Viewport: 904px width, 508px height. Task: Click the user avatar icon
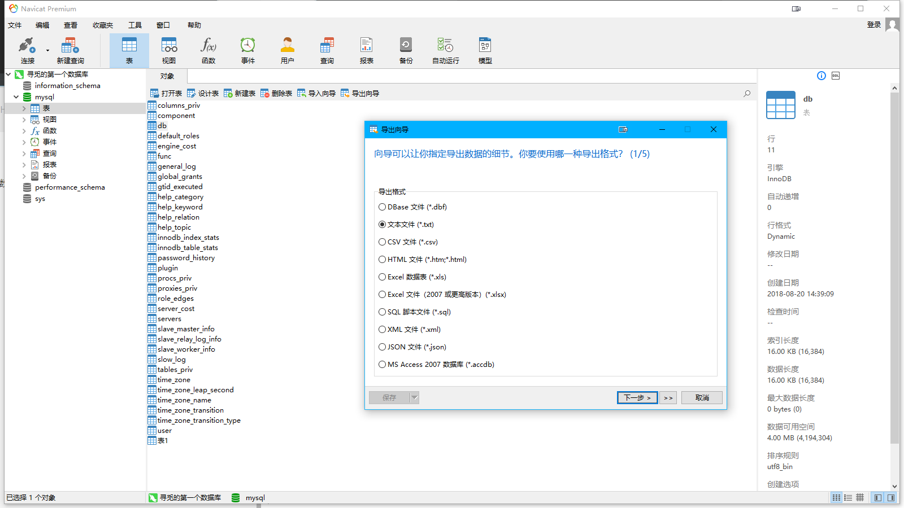(x=892, y=25)
